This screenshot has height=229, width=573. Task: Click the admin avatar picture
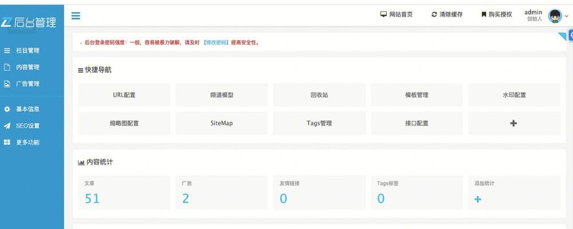pyautogui.click(x=555, y=16)
